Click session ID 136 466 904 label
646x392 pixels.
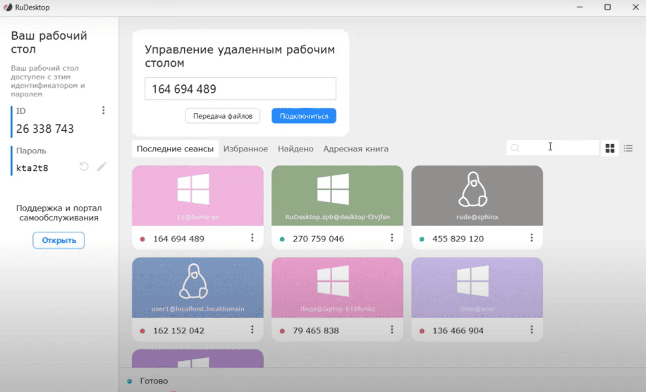(x=458, y=331)
